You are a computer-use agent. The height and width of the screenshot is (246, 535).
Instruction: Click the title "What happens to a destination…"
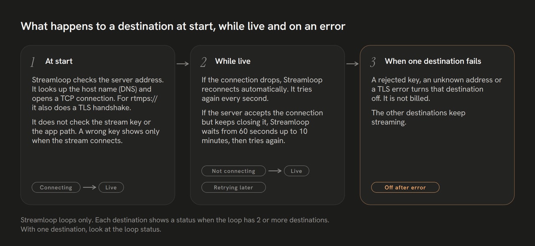[x=183, y=26]
